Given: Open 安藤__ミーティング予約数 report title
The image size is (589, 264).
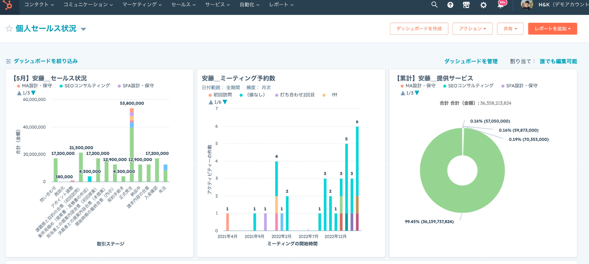Looking at the screenshot, I should [238, 78].
